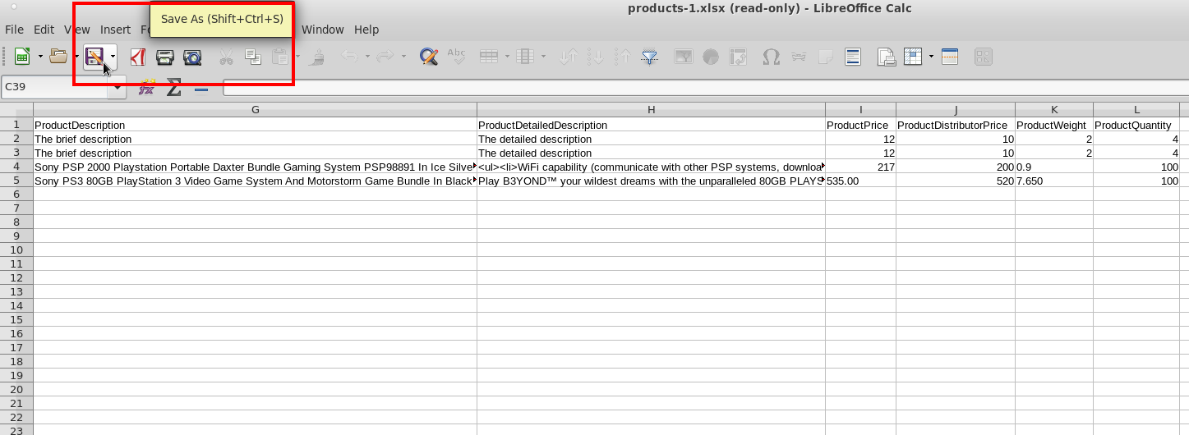Click the Save As toolbar icon
Viewport: 1189px width, 435px height.
(x=94, y=57)
